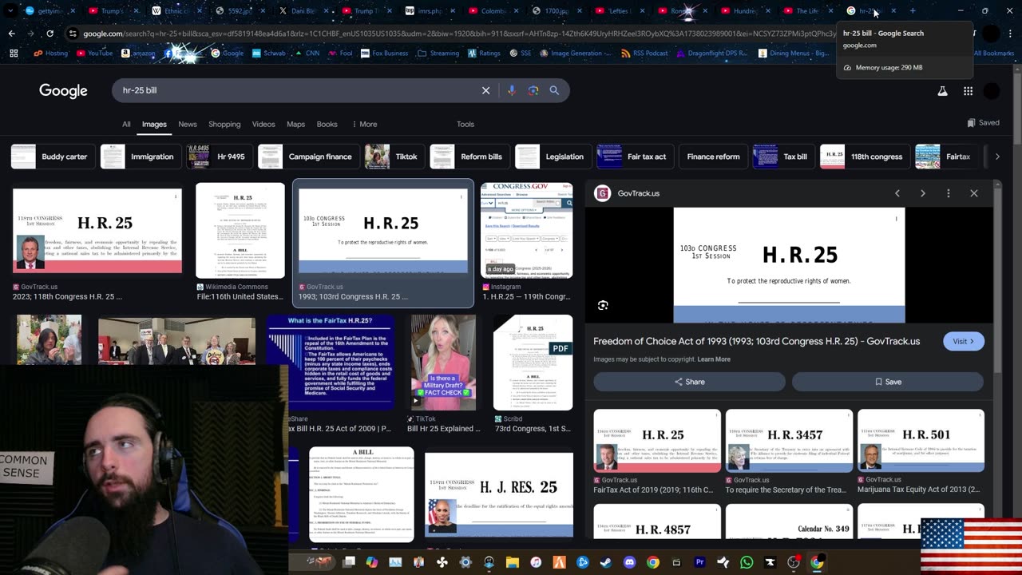Reload the current page
This screenshot has height=575, width=1022.
pyautogui.click(x=50, y=34)
